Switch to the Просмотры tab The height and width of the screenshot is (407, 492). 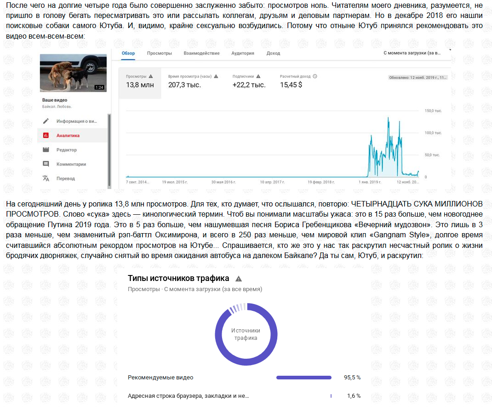tap(160, 53)
